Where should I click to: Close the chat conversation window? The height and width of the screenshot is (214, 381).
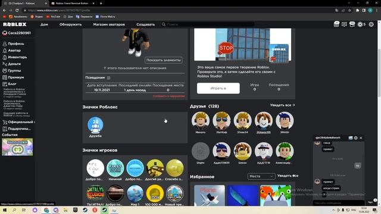361,138
